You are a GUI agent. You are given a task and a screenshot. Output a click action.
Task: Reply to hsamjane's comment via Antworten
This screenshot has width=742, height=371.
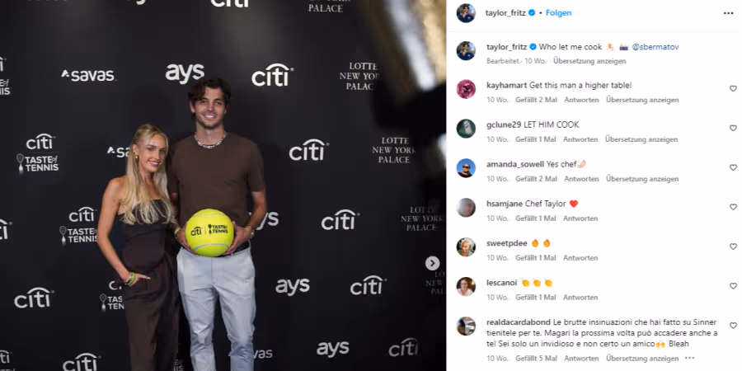click(580, 218)
